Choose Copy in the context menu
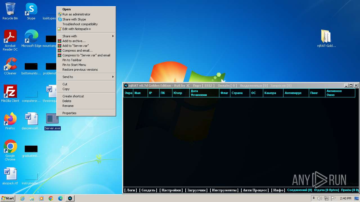The height and width of the screenshot is (202, 360). (86, 89)
